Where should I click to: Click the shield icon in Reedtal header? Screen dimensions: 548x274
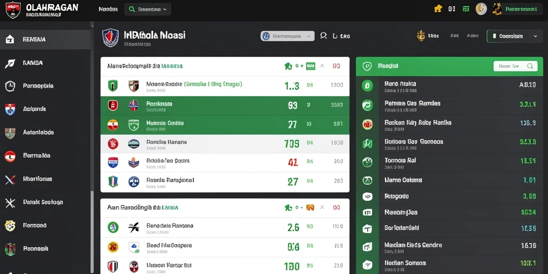pos(367,66)
